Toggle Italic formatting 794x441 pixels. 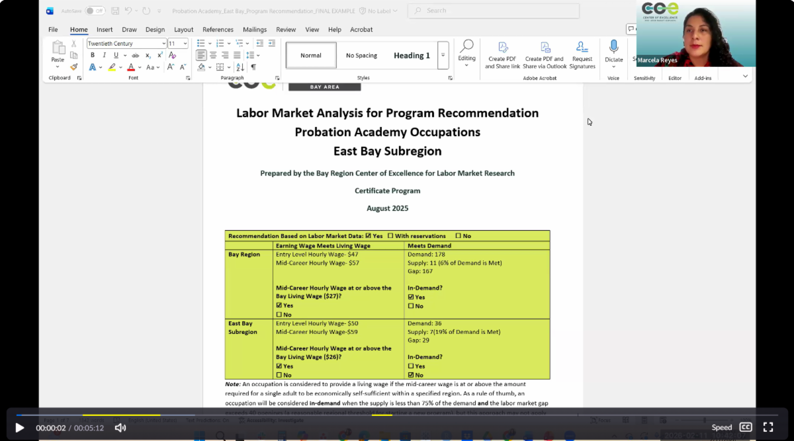104,55
